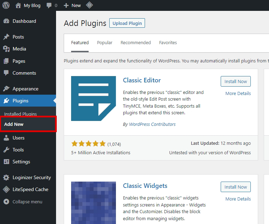
Task: Click the Classic Editor plugin thumbnail
Action: (94, 99)
